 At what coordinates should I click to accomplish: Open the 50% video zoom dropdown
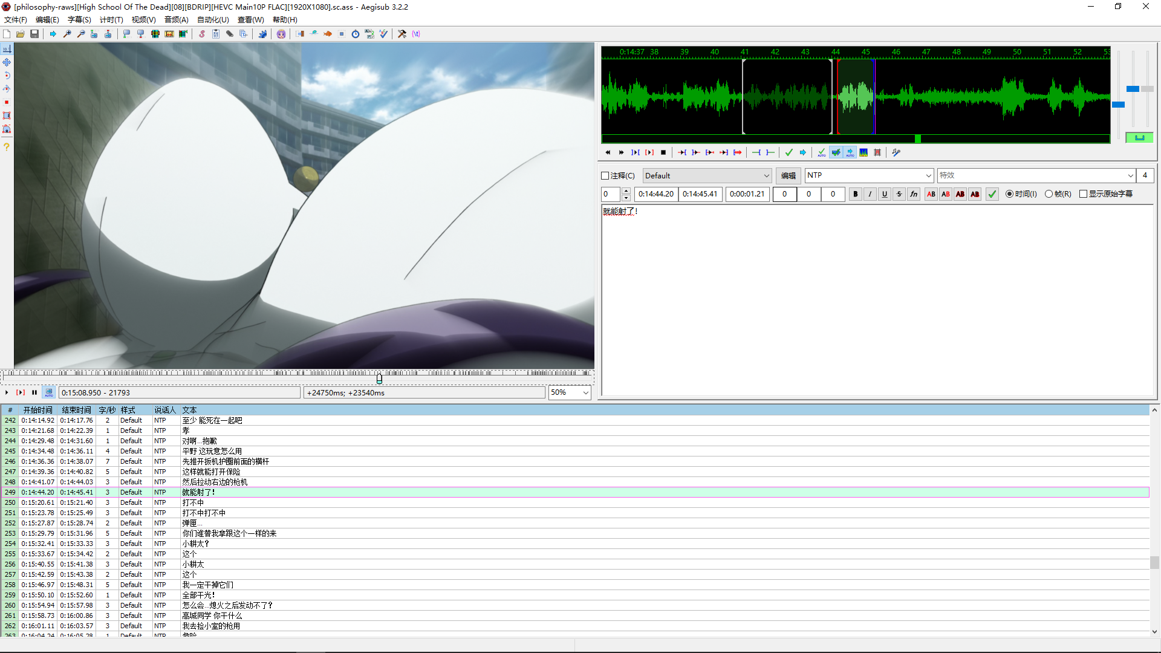[569, 392]
